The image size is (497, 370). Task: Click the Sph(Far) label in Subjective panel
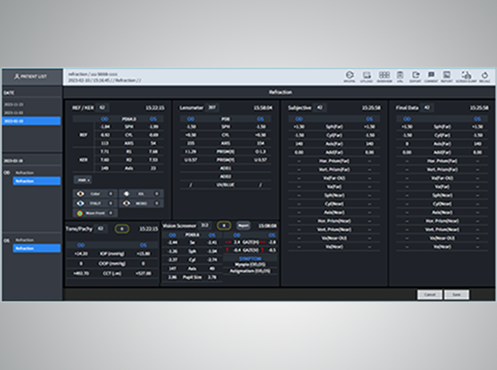click(334, 126)
